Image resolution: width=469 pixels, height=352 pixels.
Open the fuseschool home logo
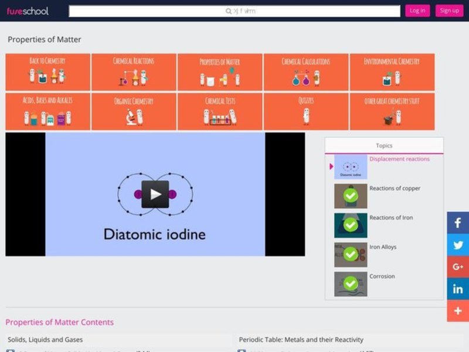coord(28,11)
